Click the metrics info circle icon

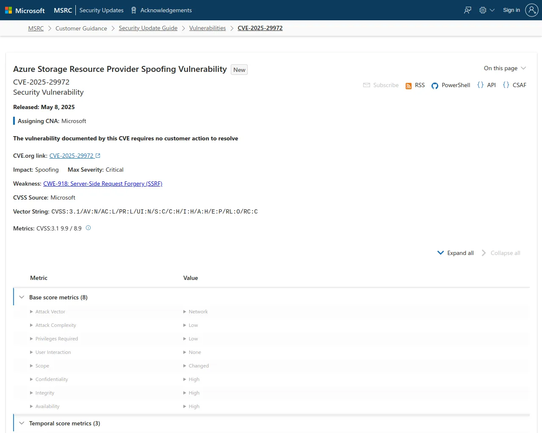pos(88,228)
